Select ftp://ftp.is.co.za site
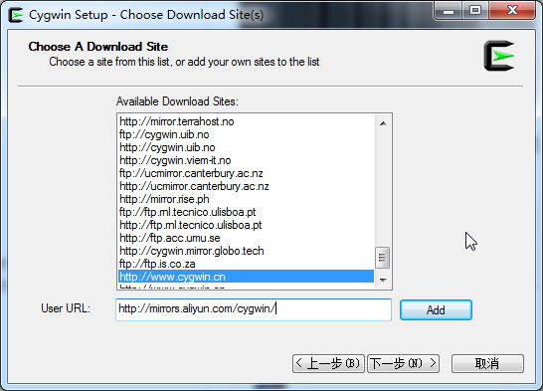This screenshot has width=543, height=391. coord(246,264)
